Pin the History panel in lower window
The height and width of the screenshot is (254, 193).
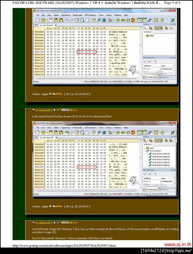click(172, 137)
